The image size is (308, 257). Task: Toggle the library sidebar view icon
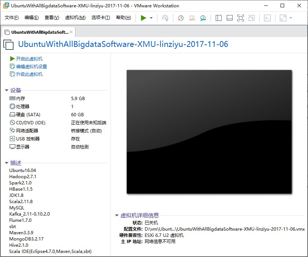pyautogui.click(x=219, y=18)
